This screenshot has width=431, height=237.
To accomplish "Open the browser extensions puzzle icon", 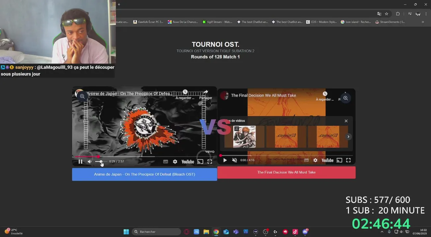I will click(398, 14).
